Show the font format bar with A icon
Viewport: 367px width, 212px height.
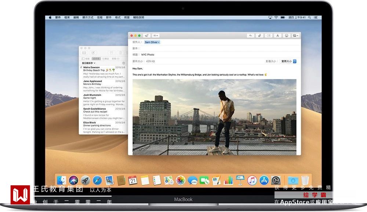coord(277,36)
